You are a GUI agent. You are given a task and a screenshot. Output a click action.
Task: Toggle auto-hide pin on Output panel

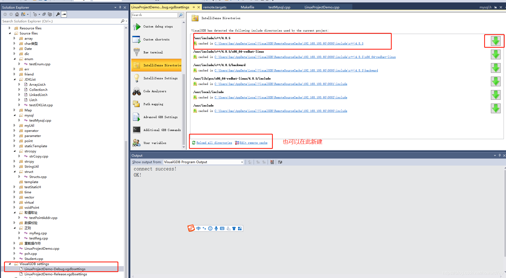pyautogui.click(x=500, y=155)
